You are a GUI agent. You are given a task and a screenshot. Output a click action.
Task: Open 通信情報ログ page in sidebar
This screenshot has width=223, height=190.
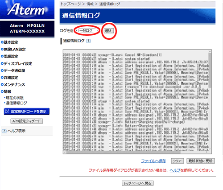(x=17, y=103)
